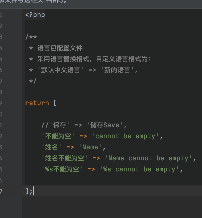Click the 'cannot be empty' string value

click(x=125, y=136)
